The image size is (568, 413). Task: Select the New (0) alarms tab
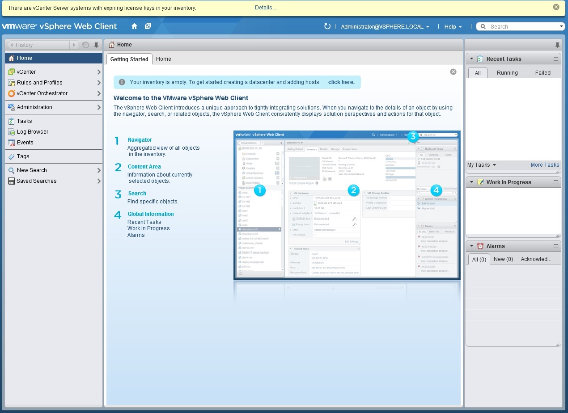pyautogui.click(x=503, y=259)
